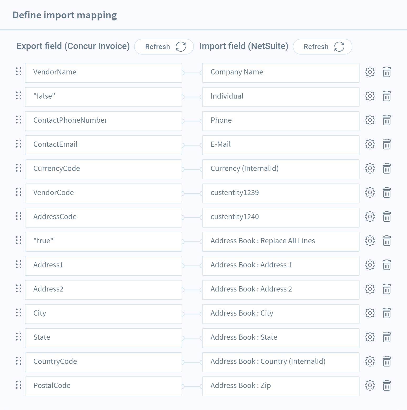Refresh the Concur Invoice export fields
Image resolution: width=407 pixels, height=410 pixels.
click(x=164, y=47)
